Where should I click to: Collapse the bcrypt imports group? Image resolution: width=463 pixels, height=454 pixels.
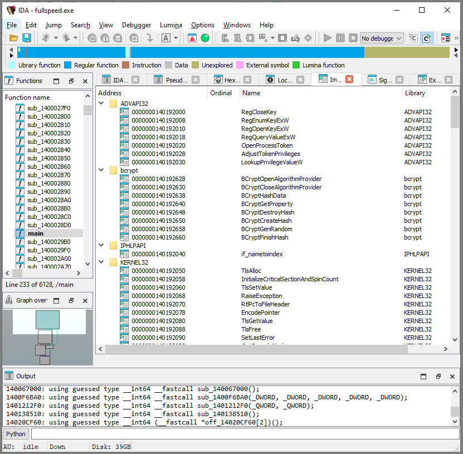(101, 170)
